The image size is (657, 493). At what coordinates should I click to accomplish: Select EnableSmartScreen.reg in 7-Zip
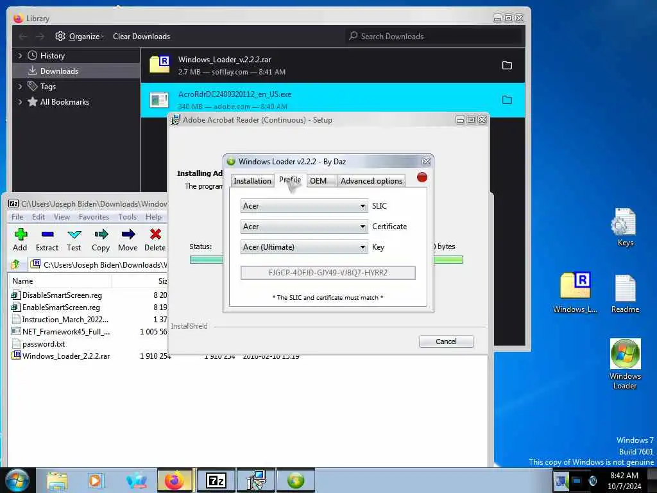pyautogui.click(x=61, y=307)
